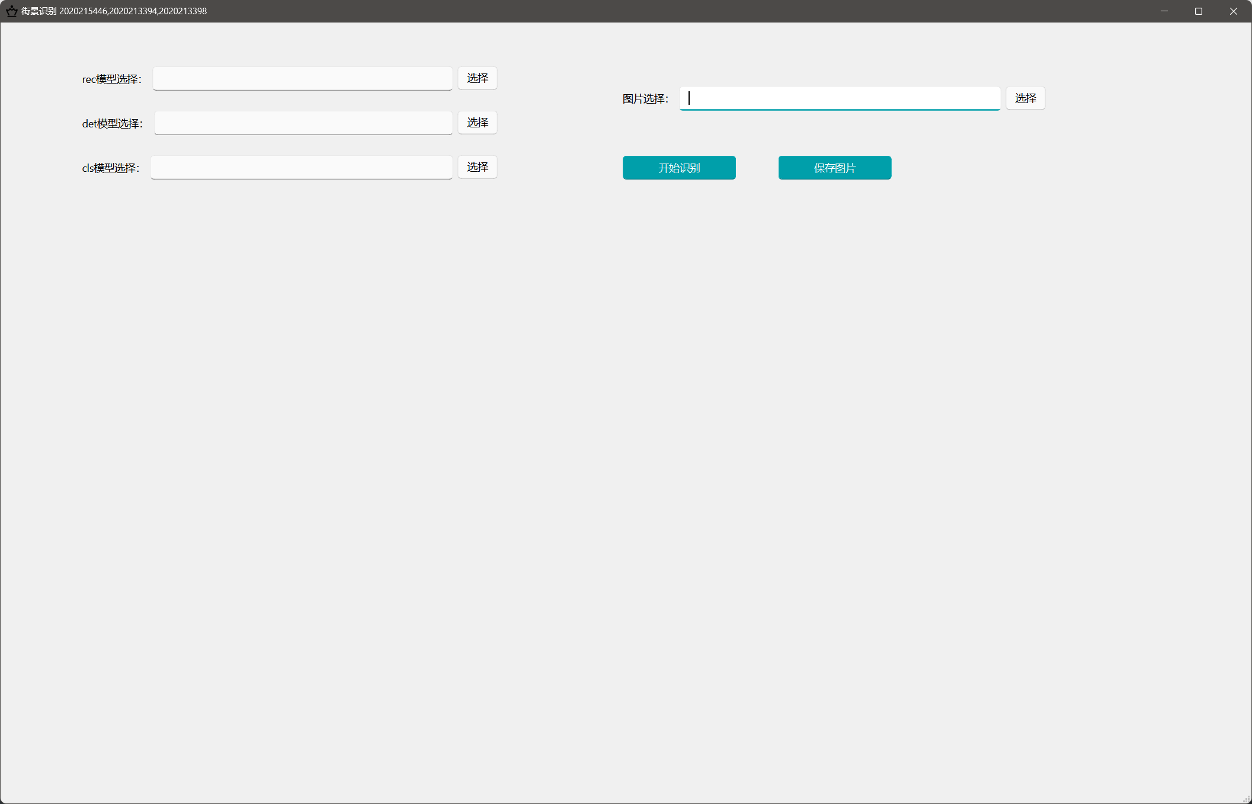The image size is (1252, 804).
Task: Click the app icon in title bar
Action: pos(11,11)
